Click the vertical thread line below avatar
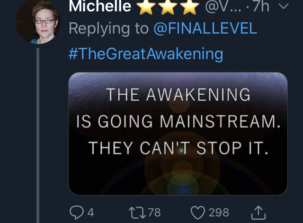 [38, 135]
